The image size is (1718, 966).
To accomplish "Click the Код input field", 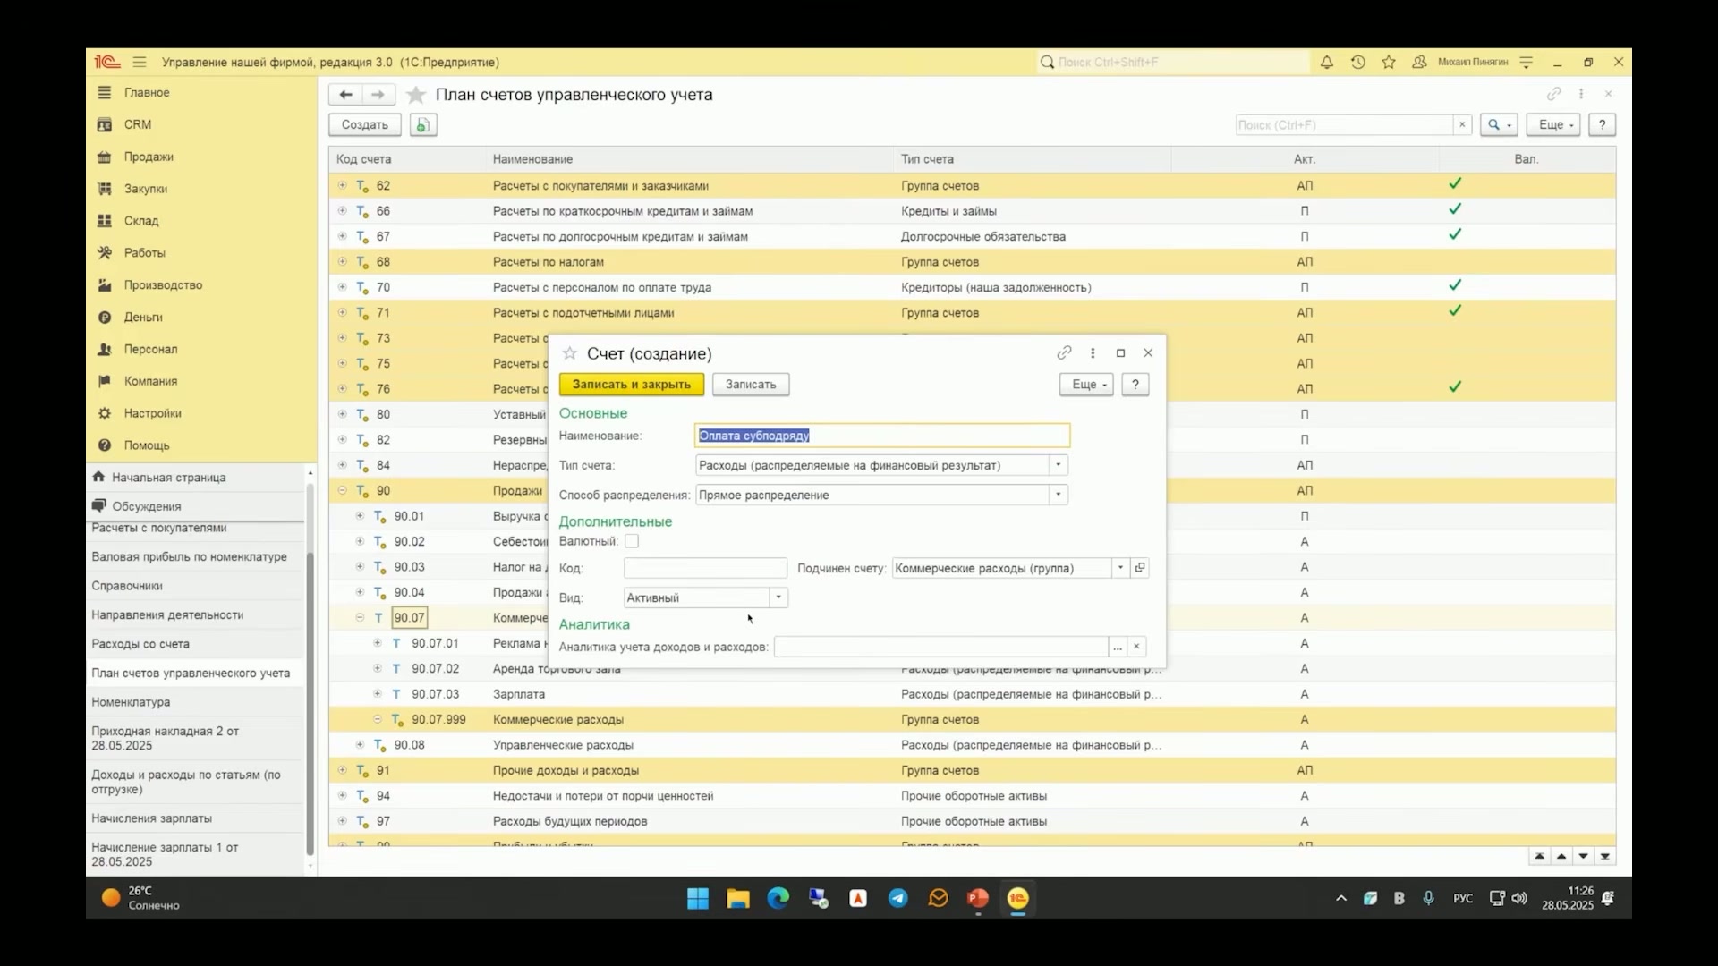I will 705,568.
